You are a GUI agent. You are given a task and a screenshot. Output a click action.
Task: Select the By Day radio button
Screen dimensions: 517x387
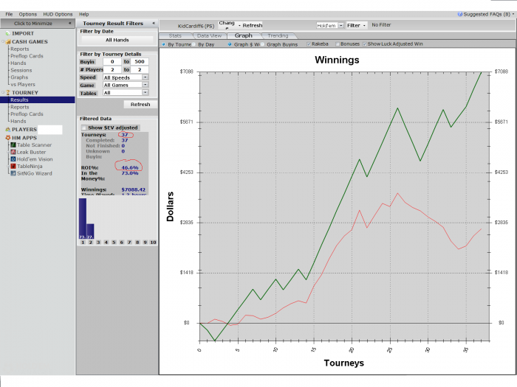pos(194,44)
